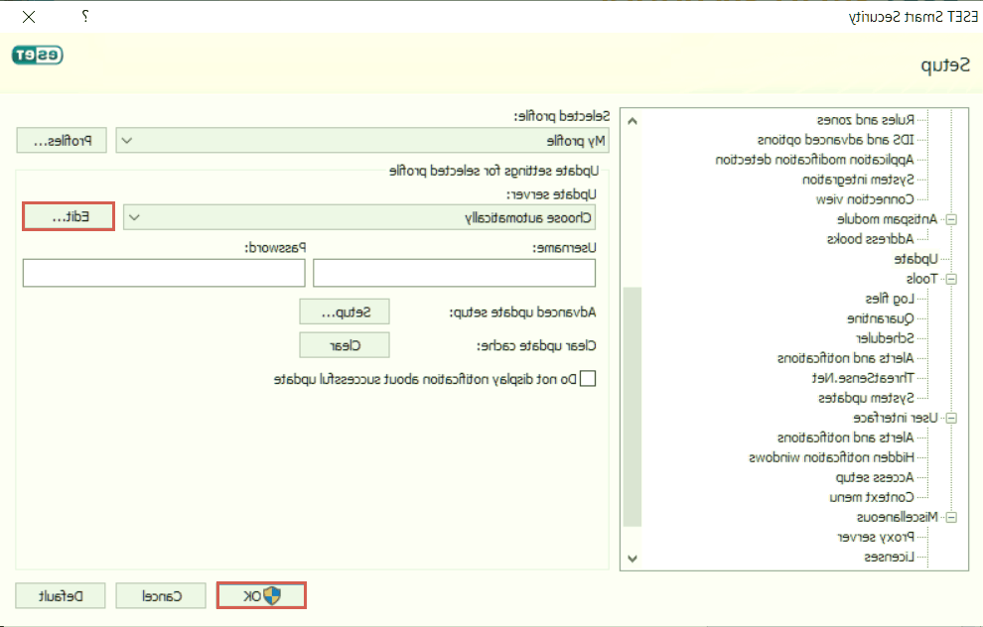Select Scheduler in the settings tree
983x627 pixels.
tap(884, 338)
